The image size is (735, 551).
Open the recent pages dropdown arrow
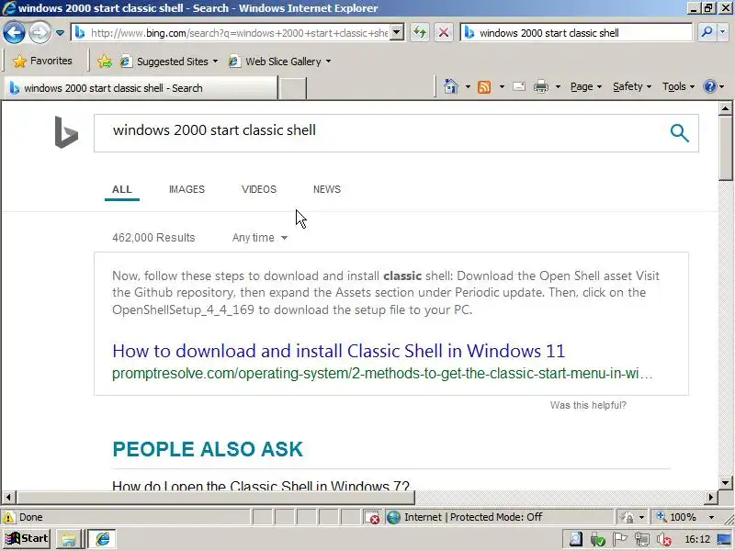(x=60, y=33)
